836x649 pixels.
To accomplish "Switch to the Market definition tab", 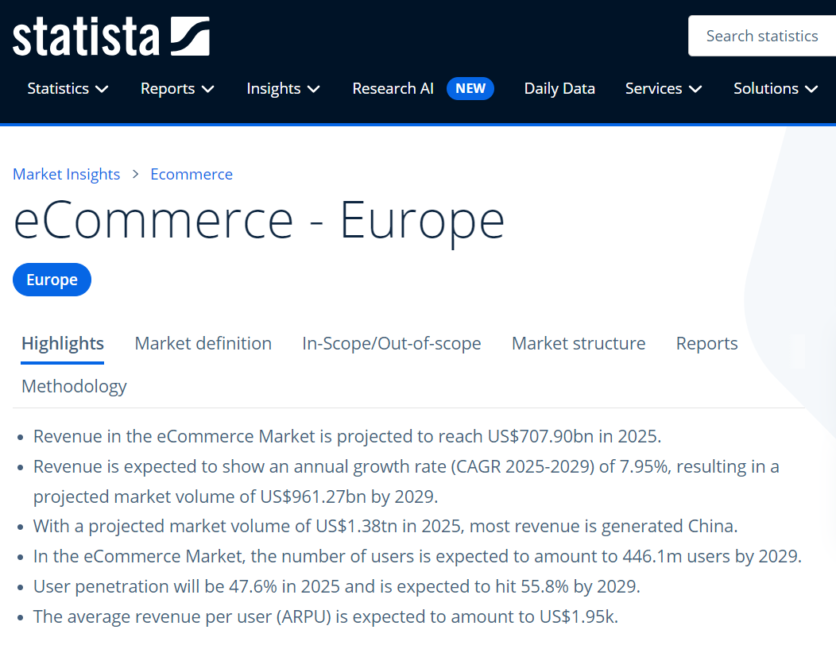I will [203, 344].
